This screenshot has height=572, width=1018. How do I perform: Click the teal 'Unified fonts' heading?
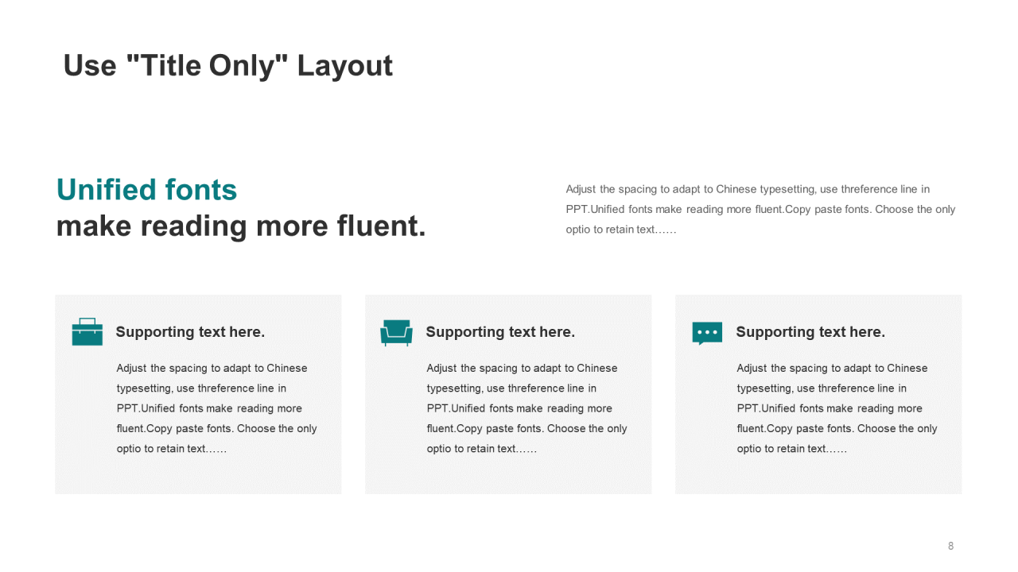pyautogui.click(x=147, y=190)
